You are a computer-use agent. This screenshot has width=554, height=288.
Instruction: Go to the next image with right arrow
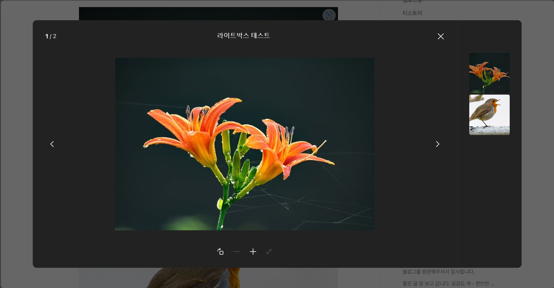437,144
